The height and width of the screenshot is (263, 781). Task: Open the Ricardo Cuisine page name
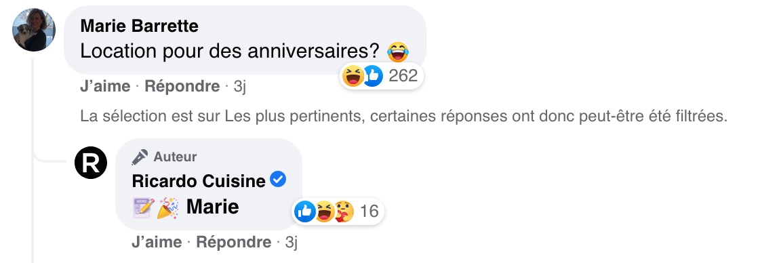[199, 181]
